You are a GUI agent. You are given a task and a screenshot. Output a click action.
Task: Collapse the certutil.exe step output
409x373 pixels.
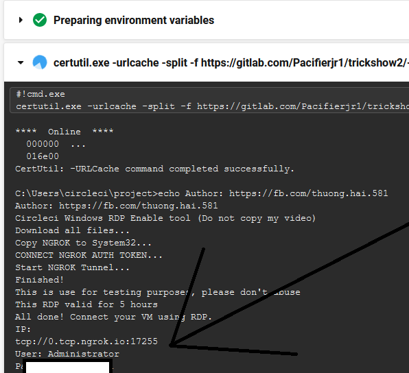pos(21,62)
